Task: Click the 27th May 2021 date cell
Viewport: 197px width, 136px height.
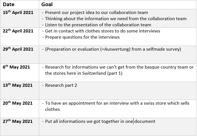Action: 18,121
